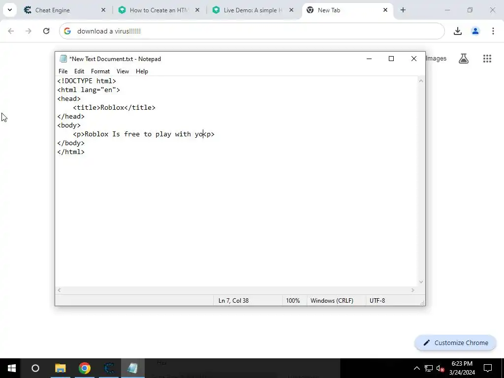504x378 pixels.
Task: Click Chrome forward arrow
Action: click(29, 31)
